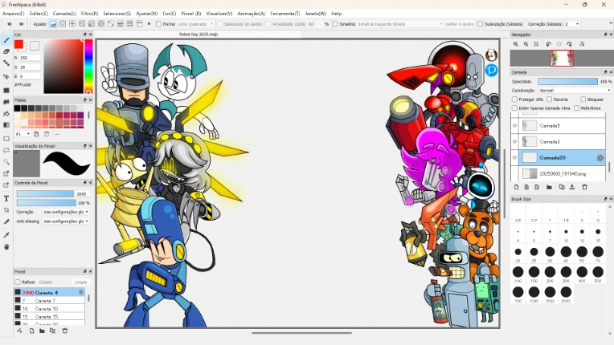Click the Limpar button in Pincel panel
Image resolution: width=614 pixels, height=345 pixels.
(x=80, y=282)
